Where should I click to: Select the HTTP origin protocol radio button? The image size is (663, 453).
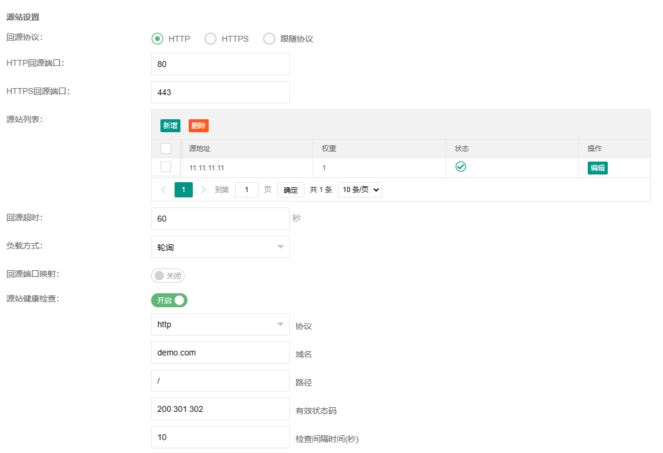pyautogui.click(x=157, y=39)
